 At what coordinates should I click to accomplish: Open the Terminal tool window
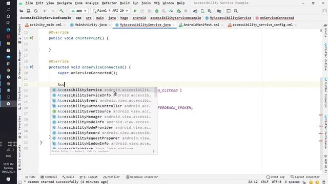(49, 177)
